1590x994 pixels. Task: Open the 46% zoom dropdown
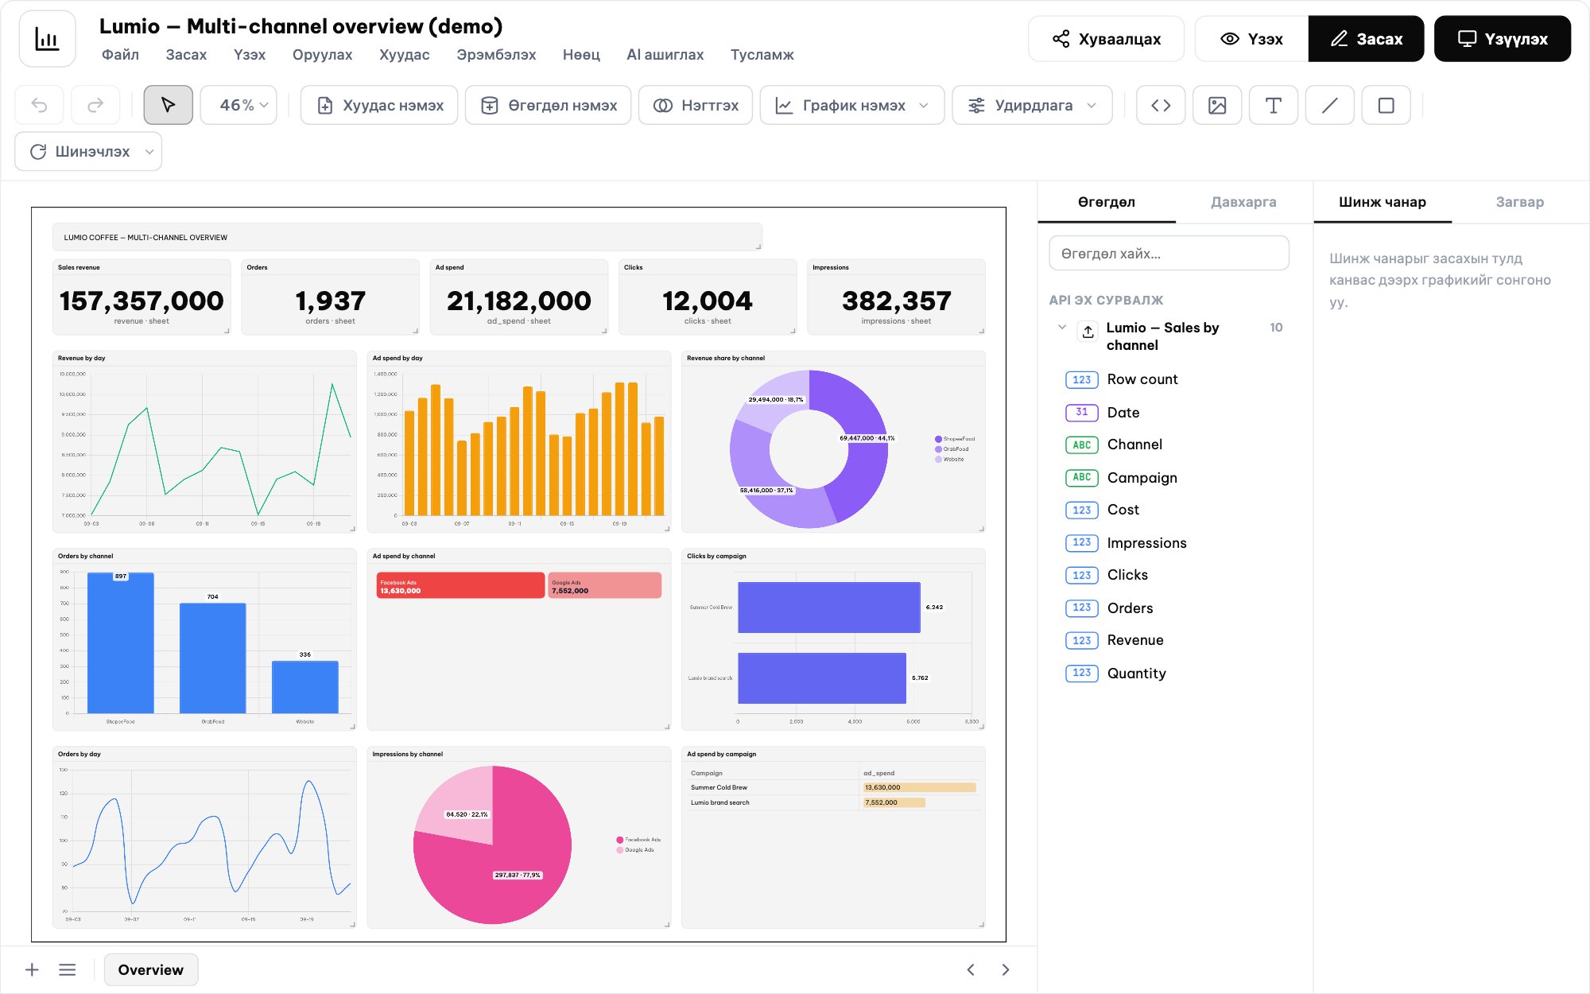pyautogui.click(x=238, y=105)
